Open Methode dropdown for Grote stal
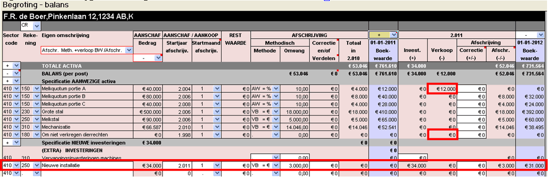Screen dimensions: 548x178 pos(276,112)
